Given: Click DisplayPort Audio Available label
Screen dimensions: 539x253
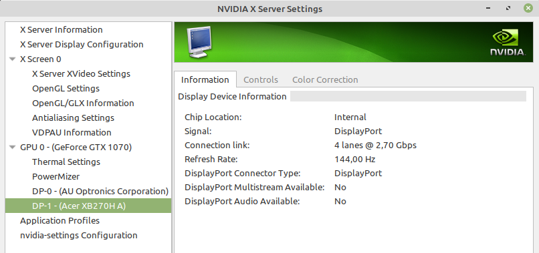Looking at the screenshot, I should 242,201.
